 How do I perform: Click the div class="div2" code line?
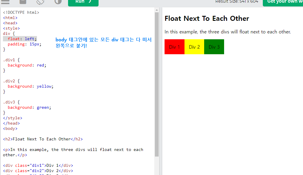pyautogui.click(x=38, y=171)
